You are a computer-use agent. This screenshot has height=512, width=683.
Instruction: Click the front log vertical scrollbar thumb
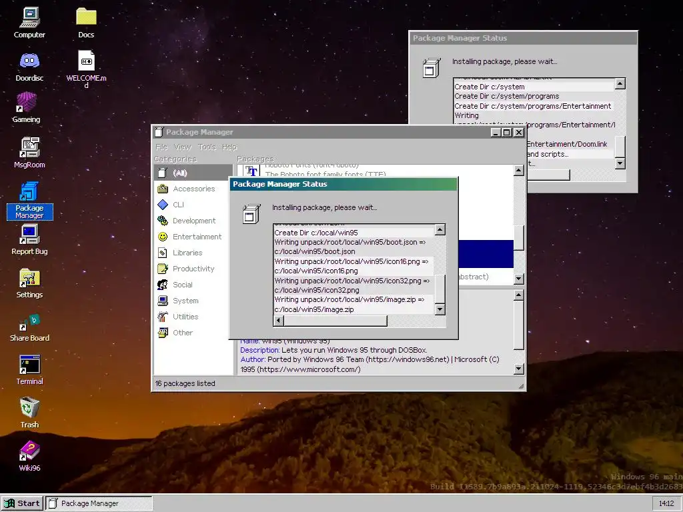pyautogui.click(x=440, y=289)
